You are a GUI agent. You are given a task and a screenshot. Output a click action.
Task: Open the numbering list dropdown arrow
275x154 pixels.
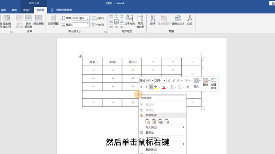pos(190,81)
